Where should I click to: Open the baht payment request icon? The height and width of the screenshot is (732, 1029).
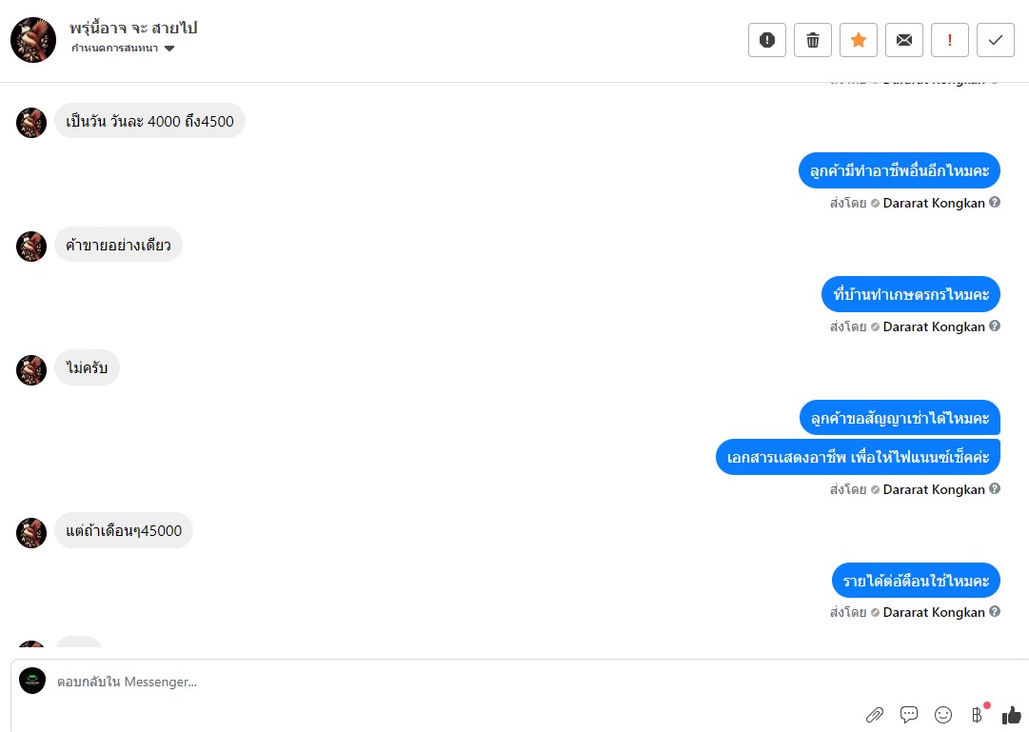(x=978, y=714)
